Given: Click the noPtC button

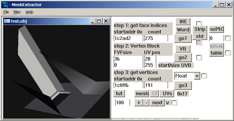Looking at the screenshot, I should (x=217, y=29).
